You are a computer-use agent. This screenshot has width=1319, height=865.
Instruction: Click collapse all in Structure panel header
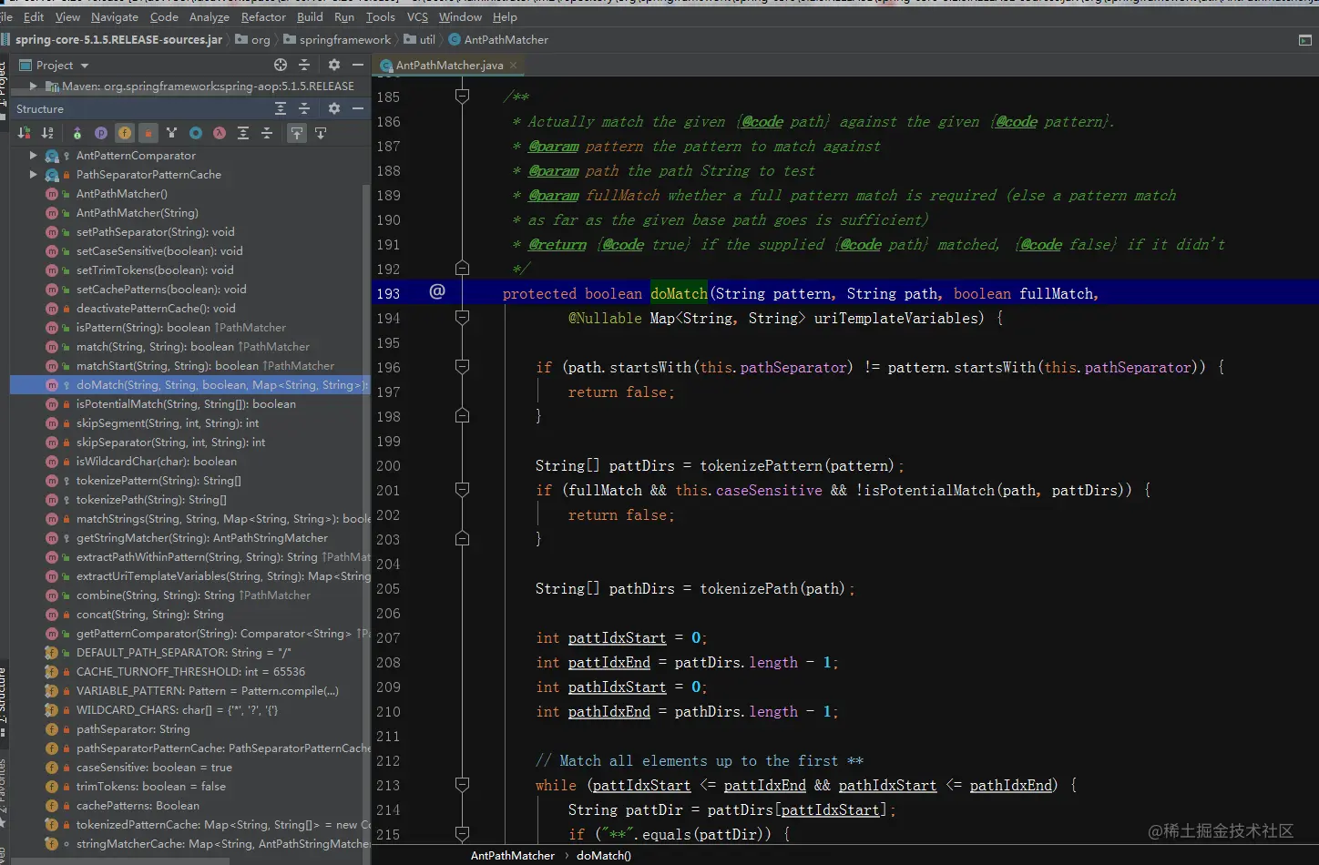point(304,108)
